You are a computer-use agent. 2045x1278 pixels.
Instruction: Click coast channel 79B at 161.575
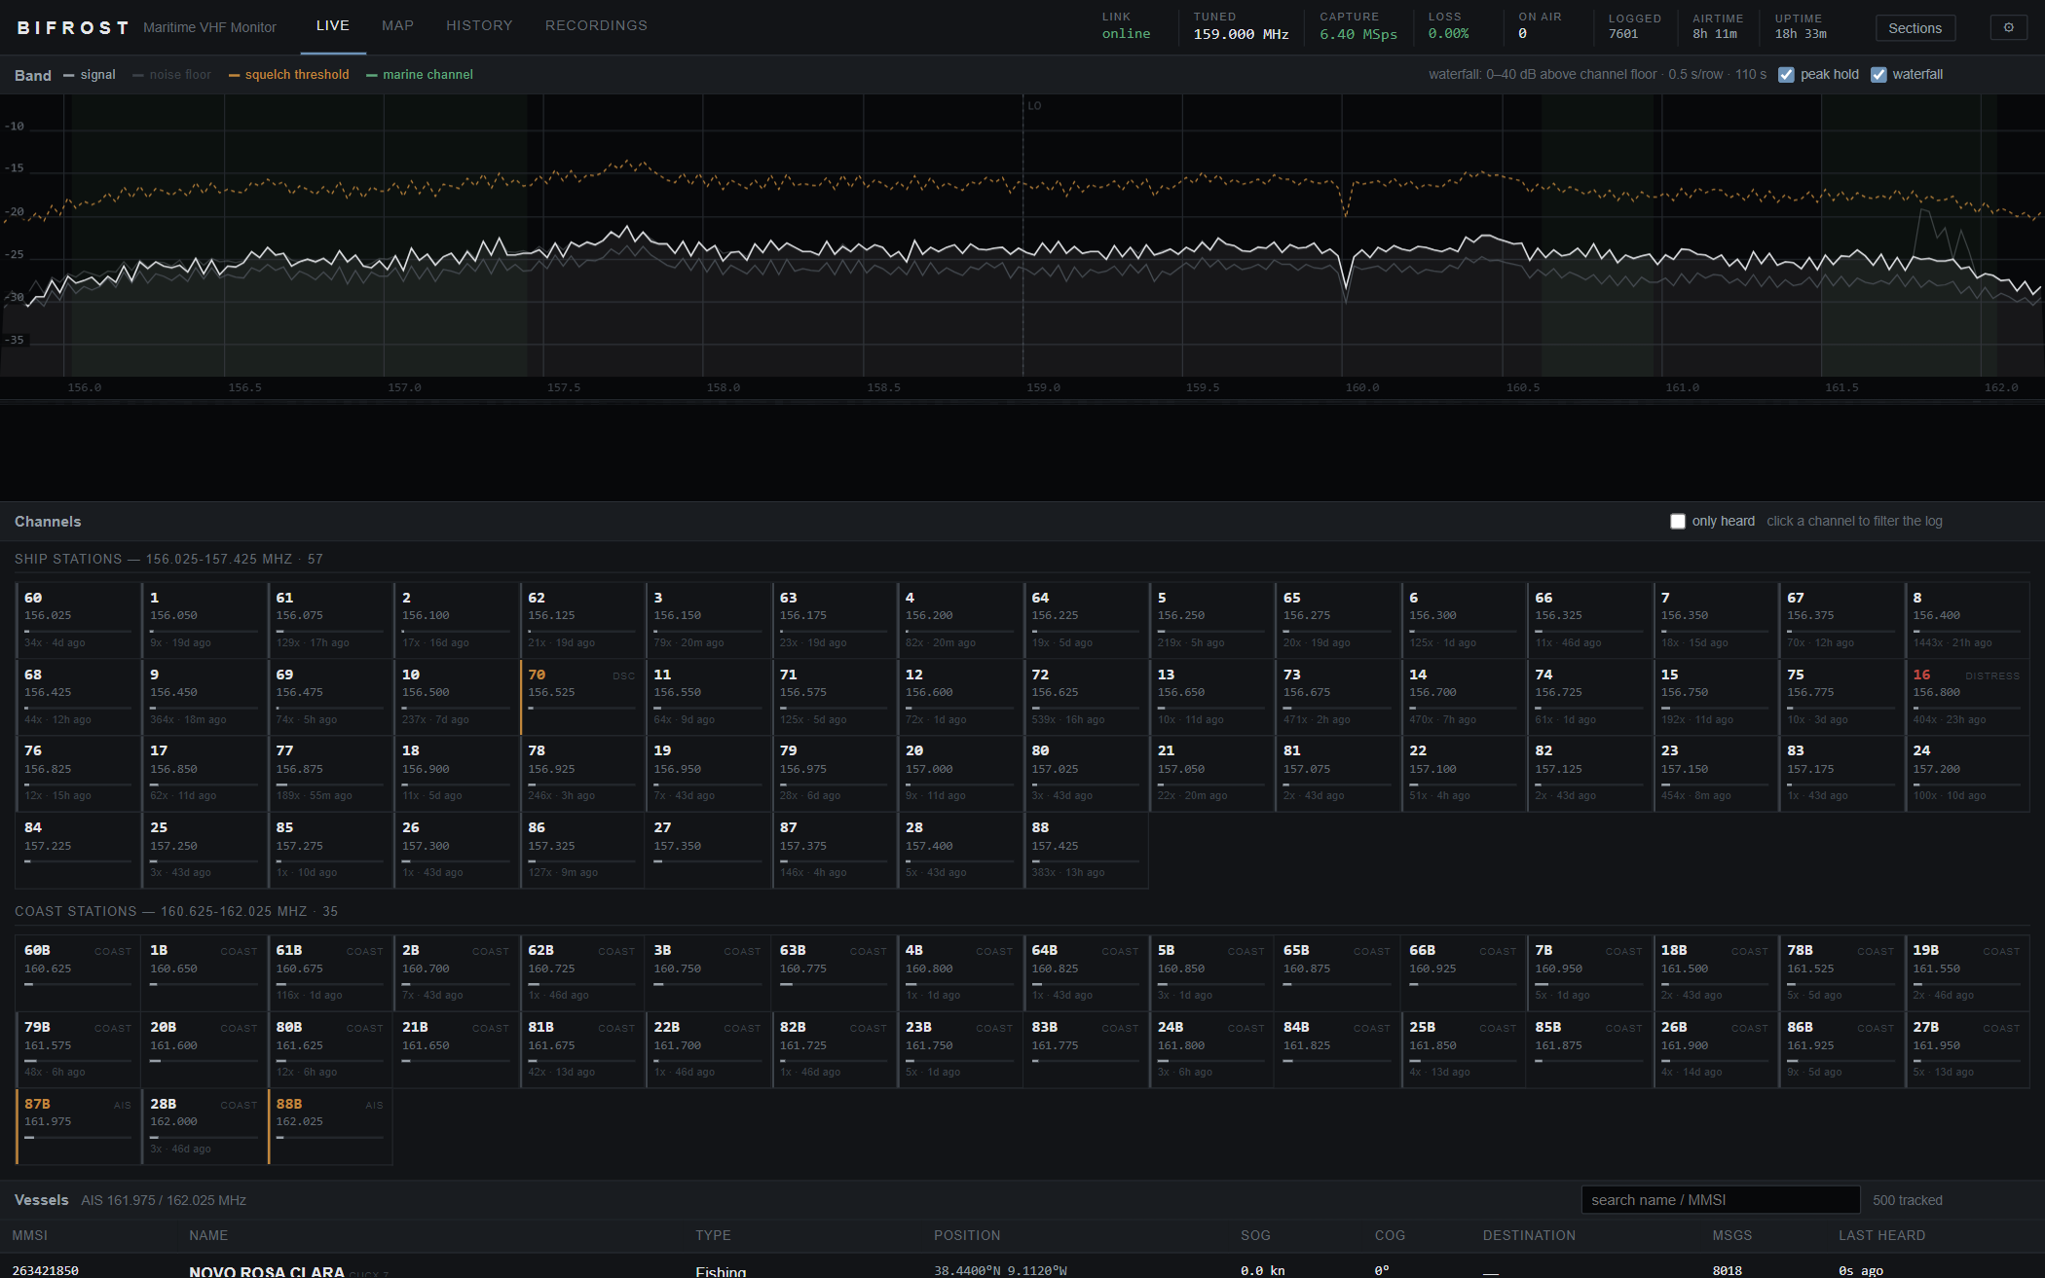coord(78,1050)
